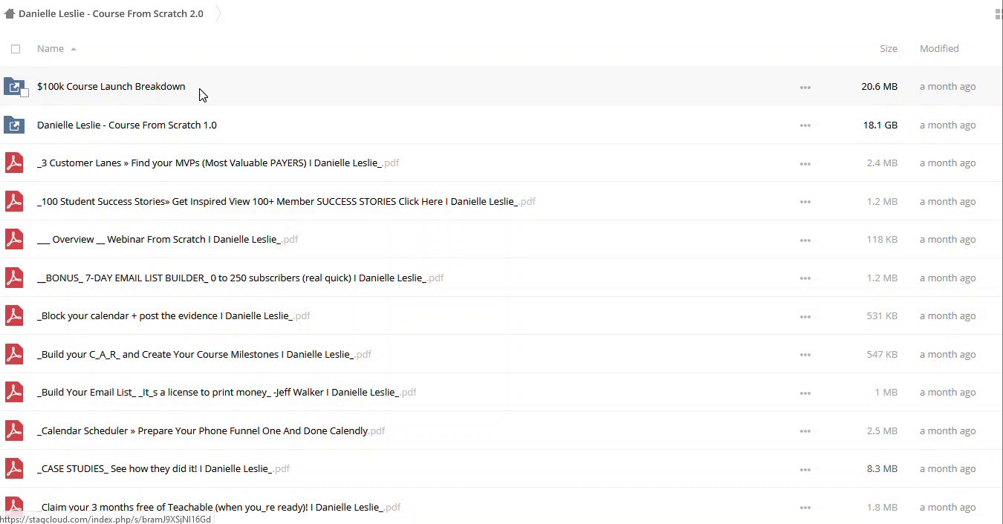
Task: Open more actions for Overview Webinar From Scratch
Action: click(x=805, y=240)
